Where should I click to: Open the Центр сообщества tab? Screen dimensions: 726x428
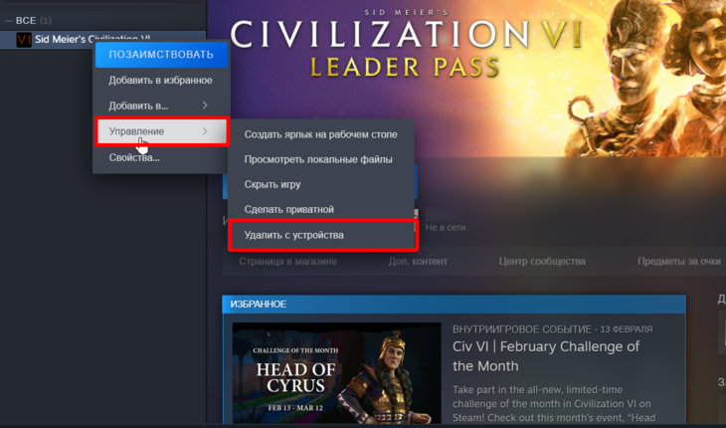(542, 261)
